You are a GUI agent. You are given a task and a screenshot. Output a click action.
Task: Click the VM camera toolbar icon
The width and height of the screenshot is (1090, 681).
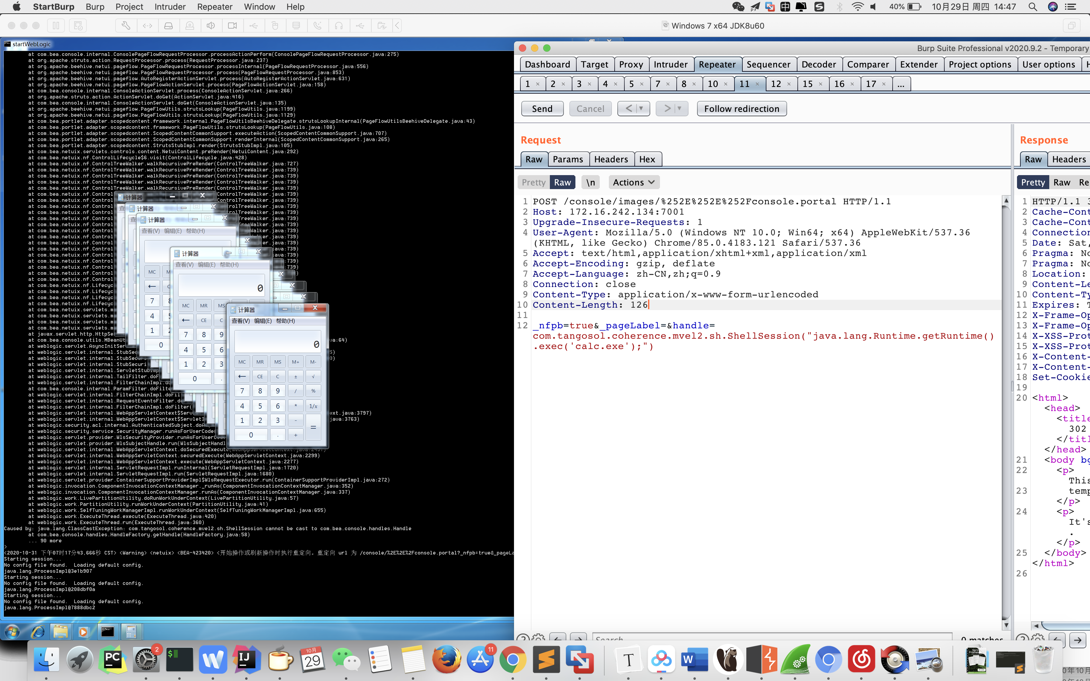(x=232, y=26)
